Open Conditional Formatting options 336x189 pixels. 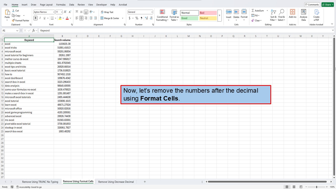pos(162,15)
